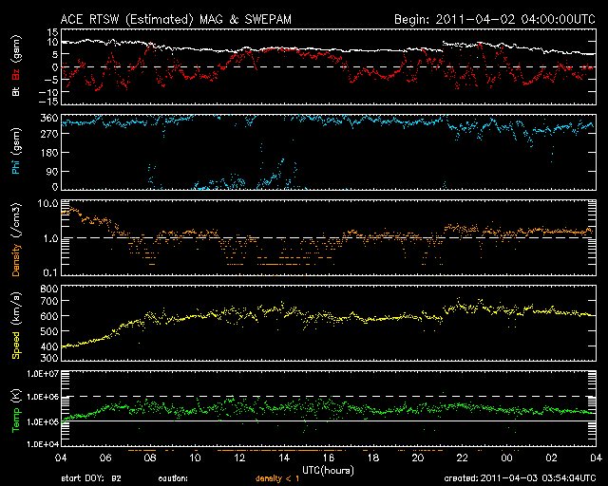Click hour 00 on the time axis
This screenshot has width=608, height=486.
(x=507, y=458)
